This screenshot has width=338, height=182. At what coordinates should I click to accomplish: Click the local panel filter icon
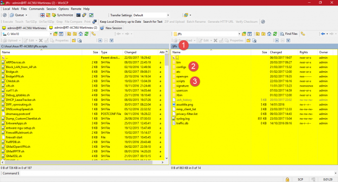(x=61, y=34)
